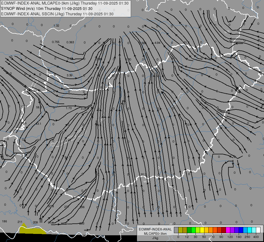Click the 12 tick label under the legend
Screen dimensions: 264x242
187,237
